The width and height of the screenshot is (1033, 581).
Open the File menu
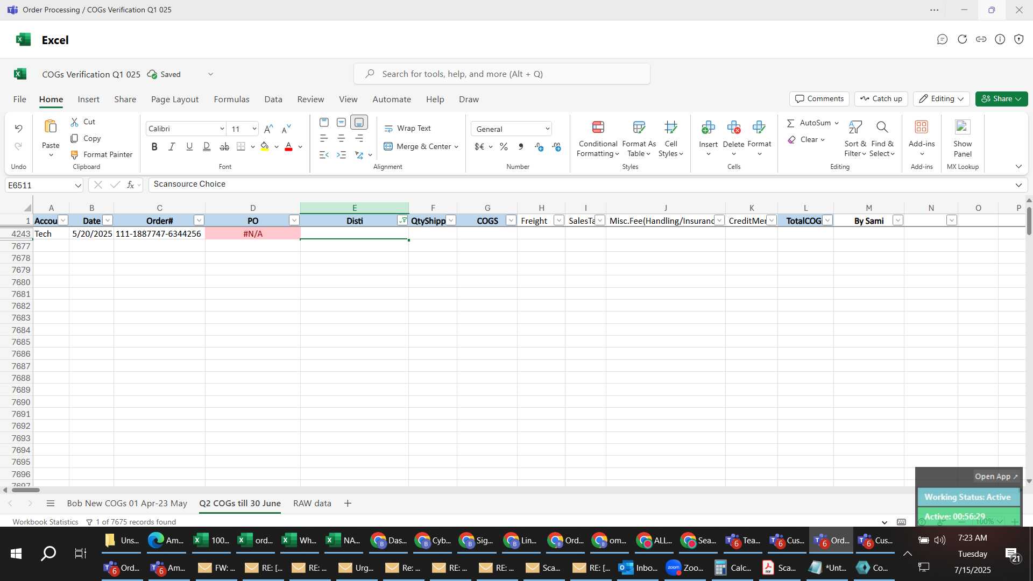(20, 100)
